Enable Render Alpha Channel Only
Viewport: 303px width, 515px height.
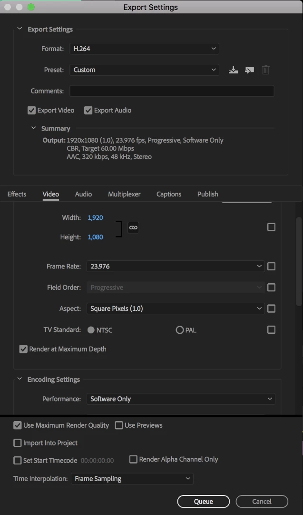click(x=134, y=459)
